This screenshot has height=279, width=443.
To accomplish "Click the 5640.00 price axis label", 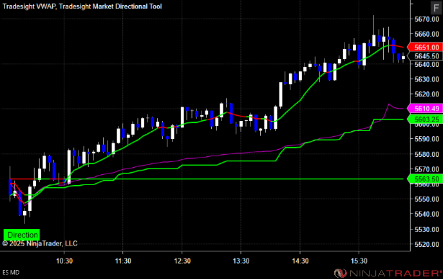I will pos(427,64).
